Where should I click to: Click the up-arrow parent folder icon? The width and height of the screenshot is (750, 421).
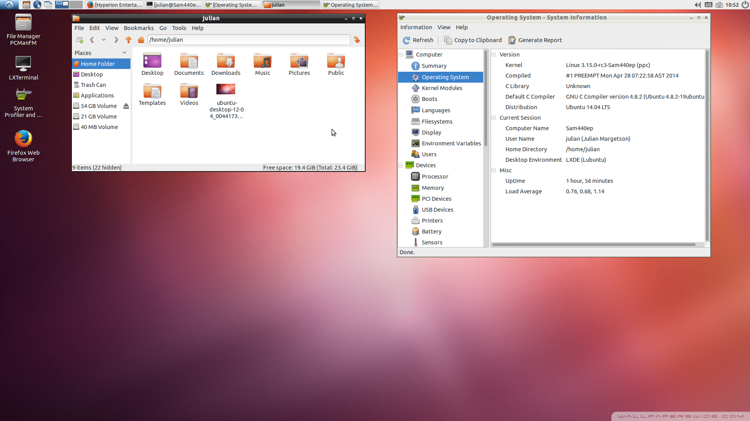tap(129, 40)
